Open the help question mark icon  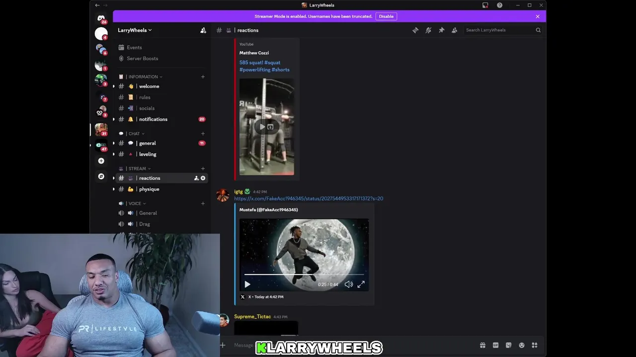click(499, 5)
